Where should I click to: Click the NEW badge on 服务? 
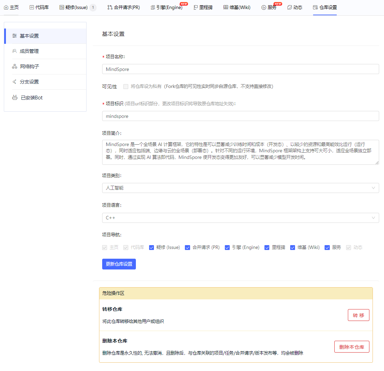pos(278,4)
